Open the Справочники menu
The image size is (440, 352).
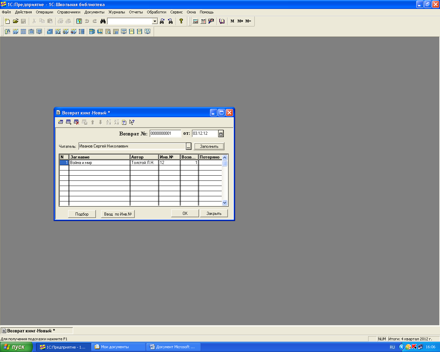(69, 12)
